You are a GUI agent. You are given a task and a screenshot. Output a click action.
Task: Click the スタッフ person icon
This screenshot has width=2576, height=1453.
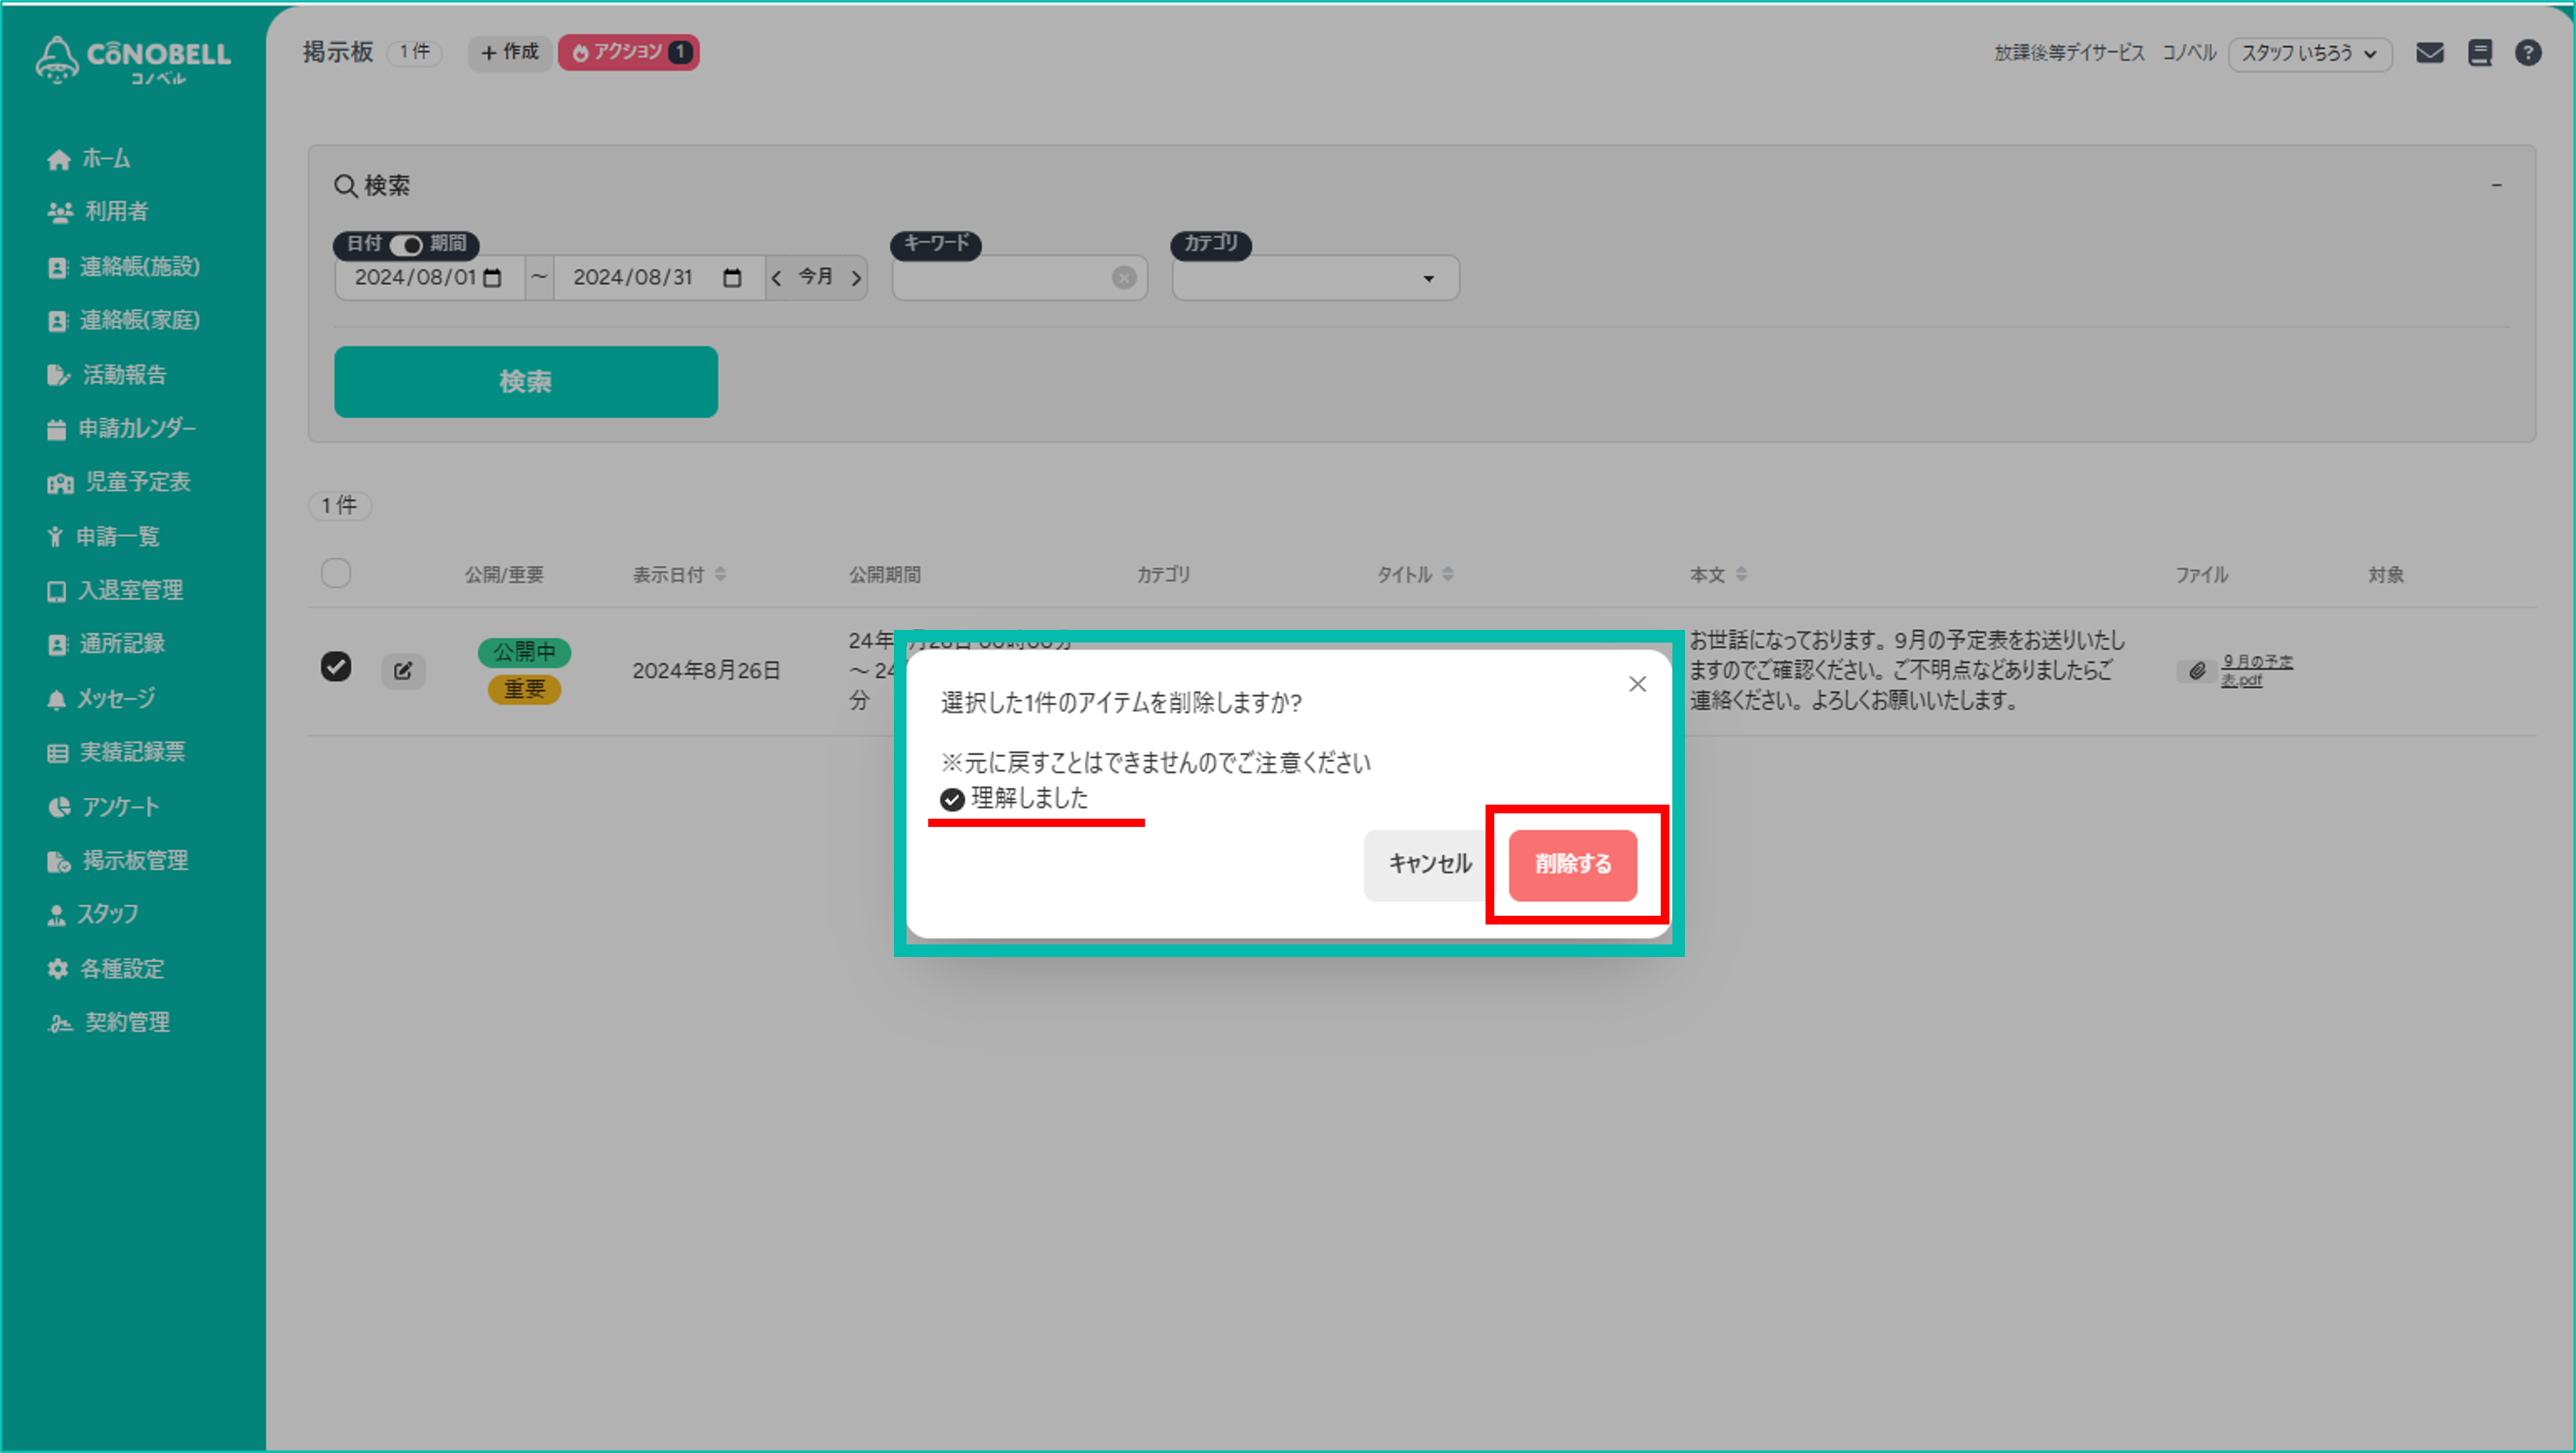(56, 915)
